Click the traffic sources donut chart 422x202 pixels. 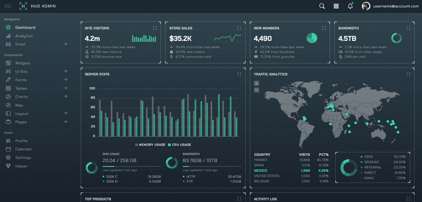point(349,168)
